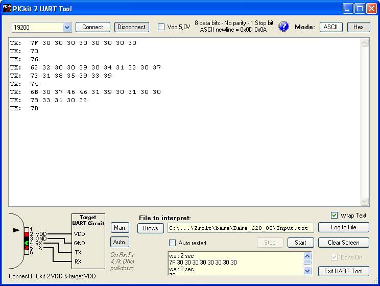Click the first 'wait 2 sec' script line
Screen dimensions: 380x286
click(x=181, y=256)
